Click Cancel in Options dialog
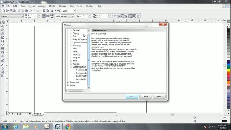The image size is (231, 130). [145, 97]
